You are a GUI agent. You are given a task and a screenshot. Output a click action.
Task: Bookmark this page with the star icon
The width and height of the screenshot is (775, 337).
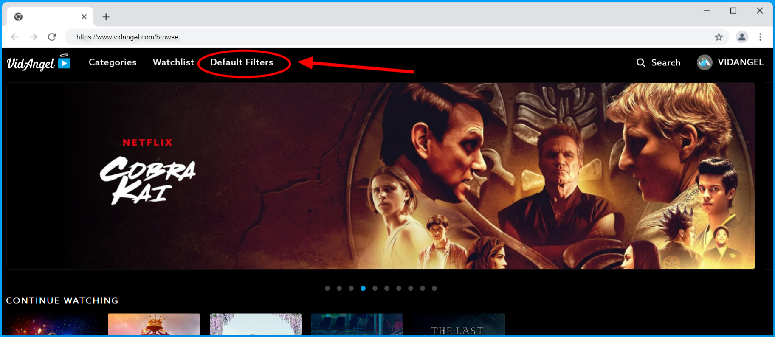(719, 37)
